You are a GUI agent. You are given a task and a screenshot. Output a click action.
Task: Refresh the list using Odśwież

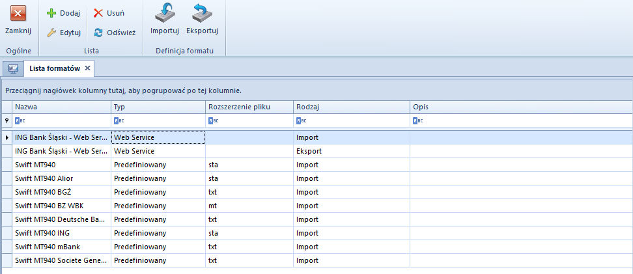pos(115,33)
